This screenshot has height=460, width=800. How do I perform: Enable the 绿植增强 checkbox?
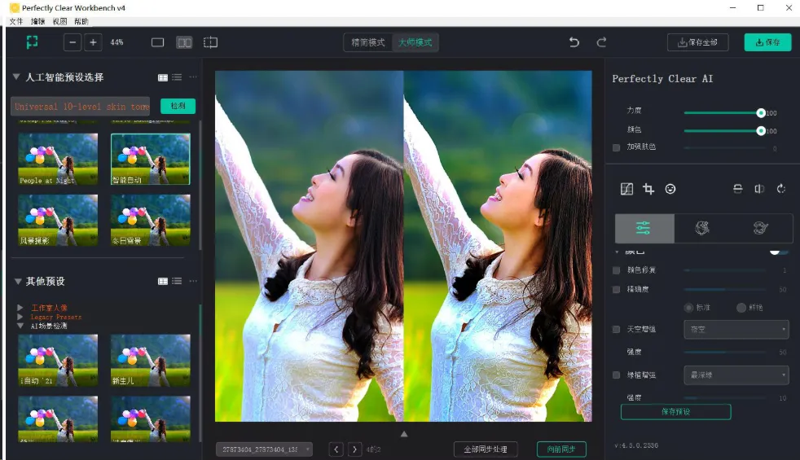(617, 375)
